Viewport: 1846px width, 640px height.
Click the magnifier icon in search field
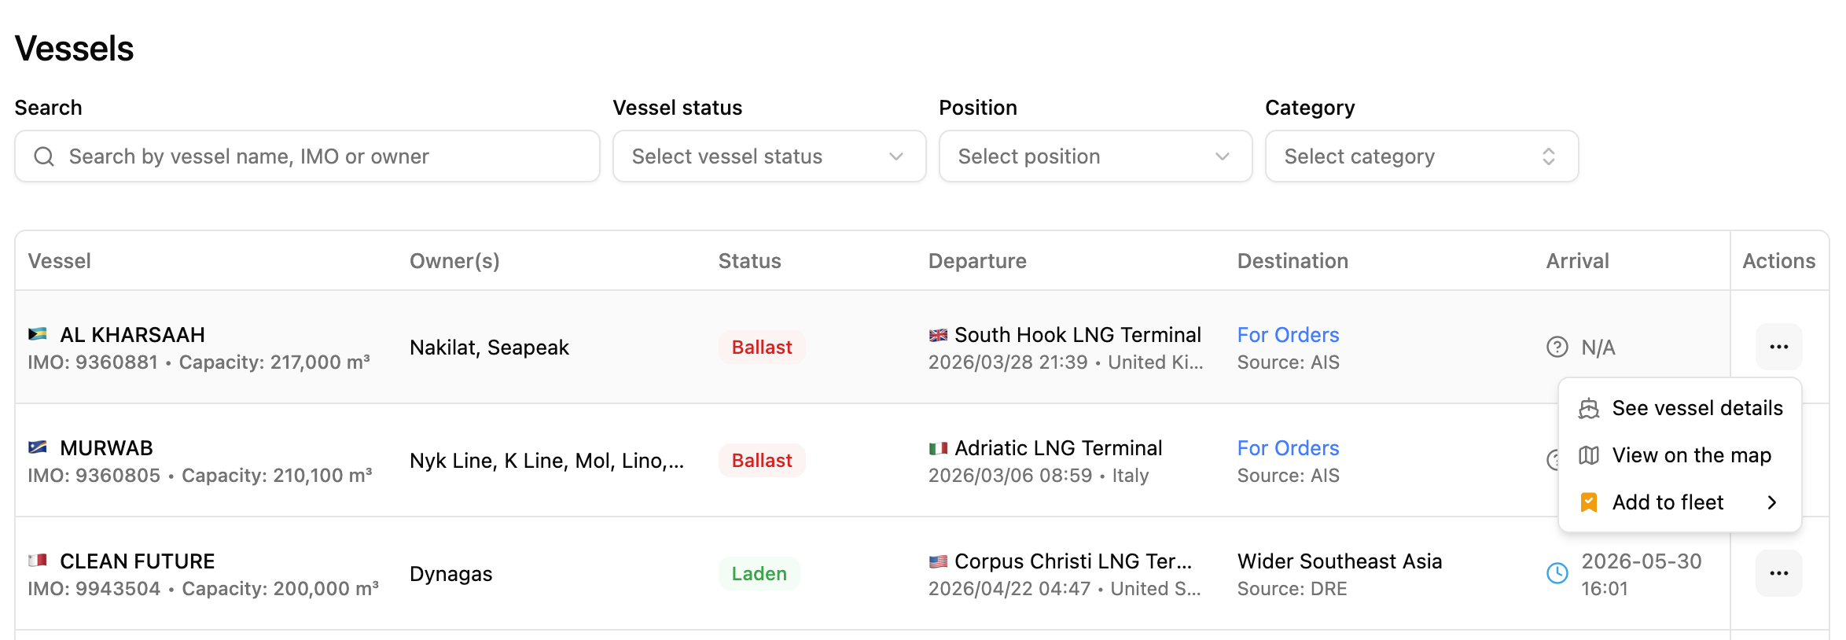44,156
